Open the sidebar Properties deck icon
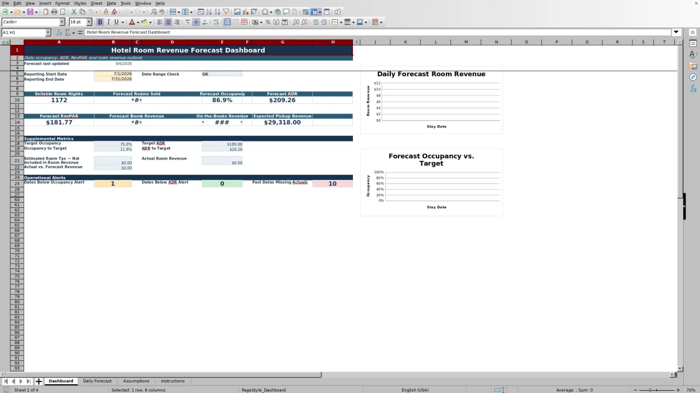Image resolution: width=700 pixels, height=393 pixels. coord(693,44)
